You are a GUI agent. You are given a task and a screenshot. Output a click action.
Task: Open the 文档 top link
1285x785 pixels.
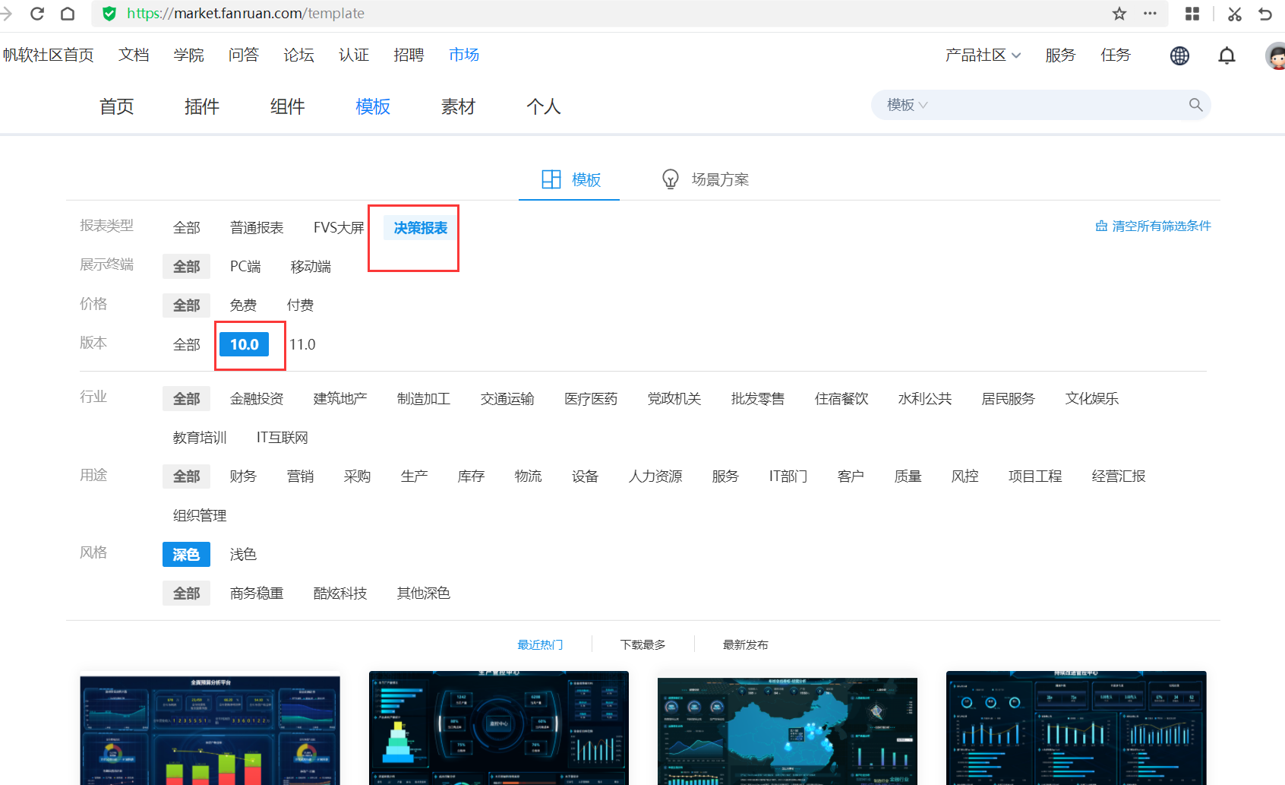(134, 55)
